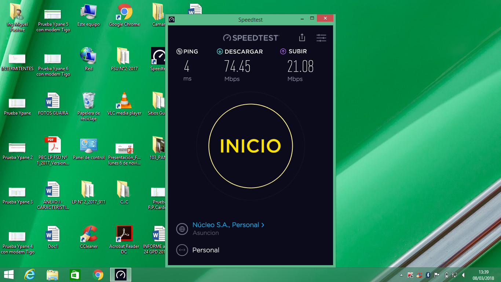501x282 pixels.
Task: Show hidden tray icons arrow
Action: (x=401, y=275)
